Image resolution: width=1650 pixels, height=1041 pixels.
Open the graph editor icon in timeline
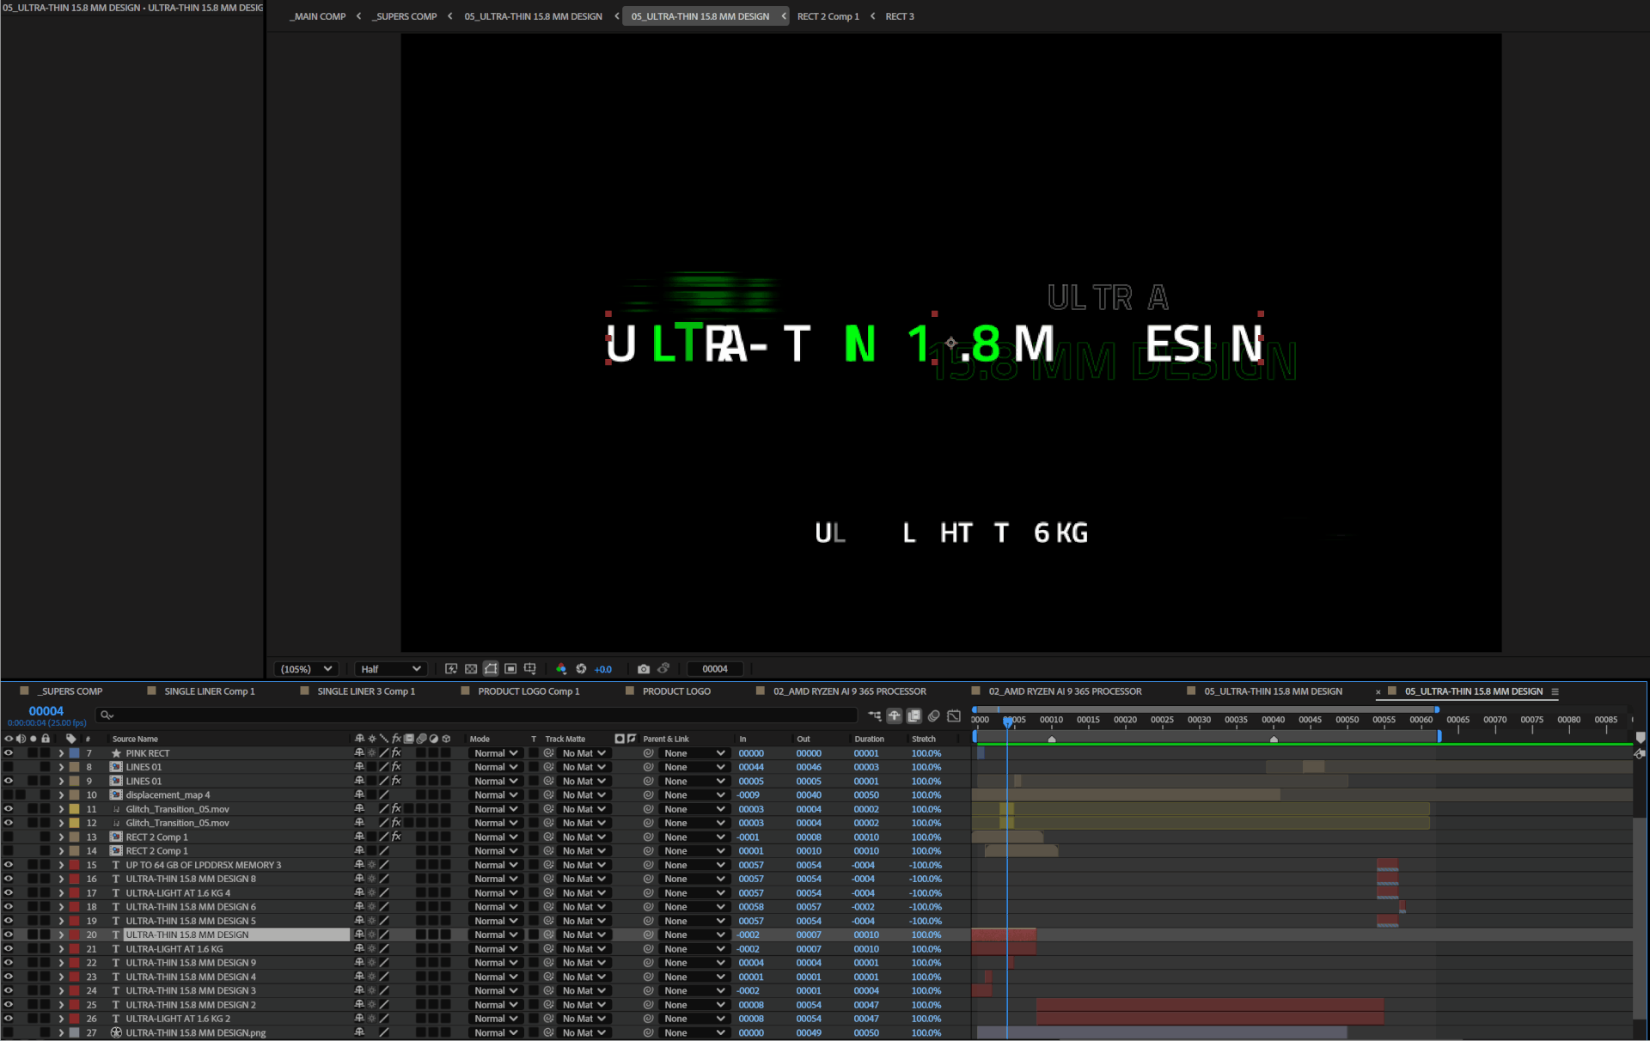[x=954, y=715]
